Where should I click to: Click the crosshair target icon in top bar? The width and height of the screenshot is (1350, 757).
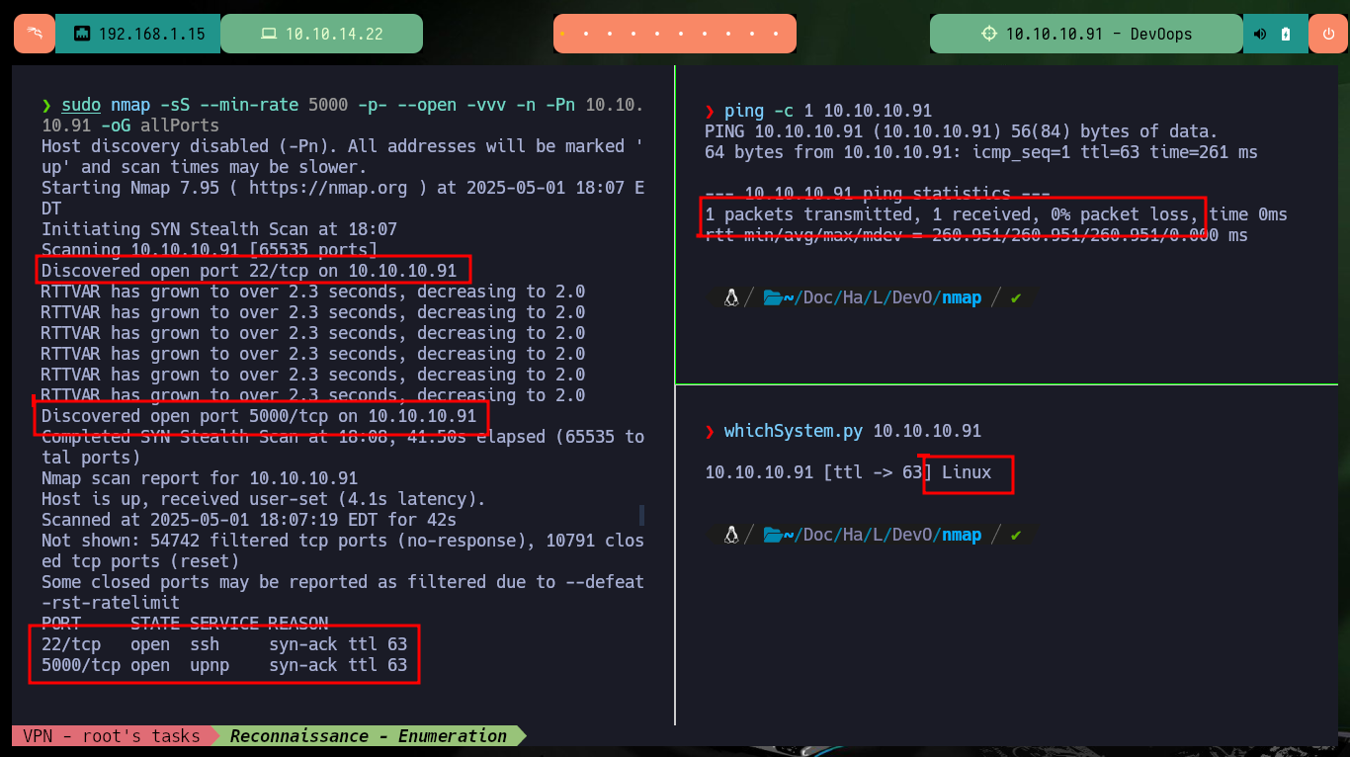tap(989, 34)
